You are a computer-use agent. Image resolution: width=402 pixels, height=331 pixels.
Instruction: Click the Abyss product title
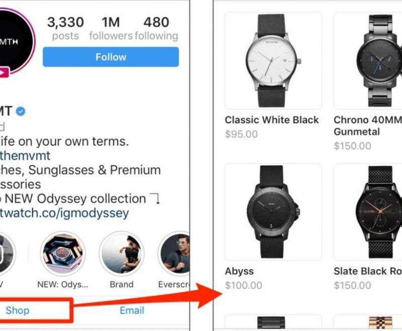point(239,272)
